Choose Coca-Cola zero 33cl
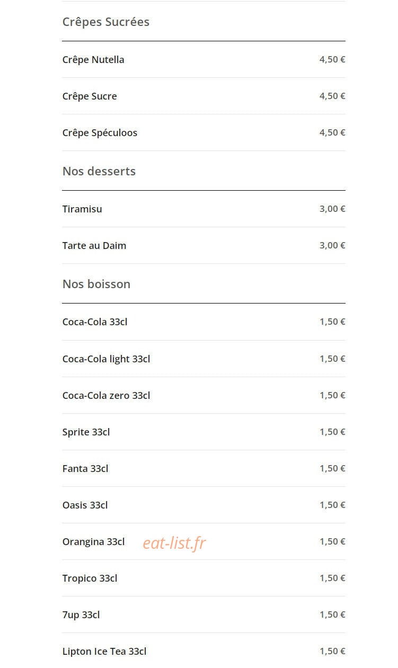 tap(204, 395)
